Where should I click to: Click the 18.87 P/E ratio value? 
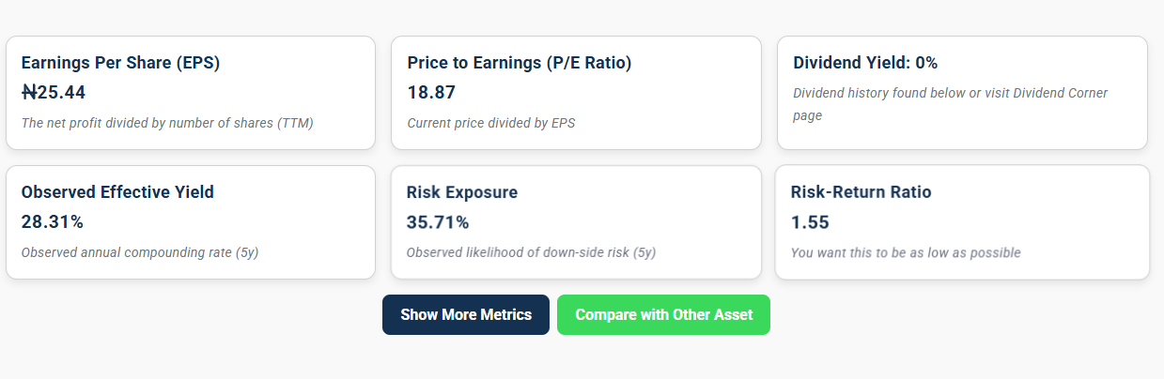[x=431, y=93]
